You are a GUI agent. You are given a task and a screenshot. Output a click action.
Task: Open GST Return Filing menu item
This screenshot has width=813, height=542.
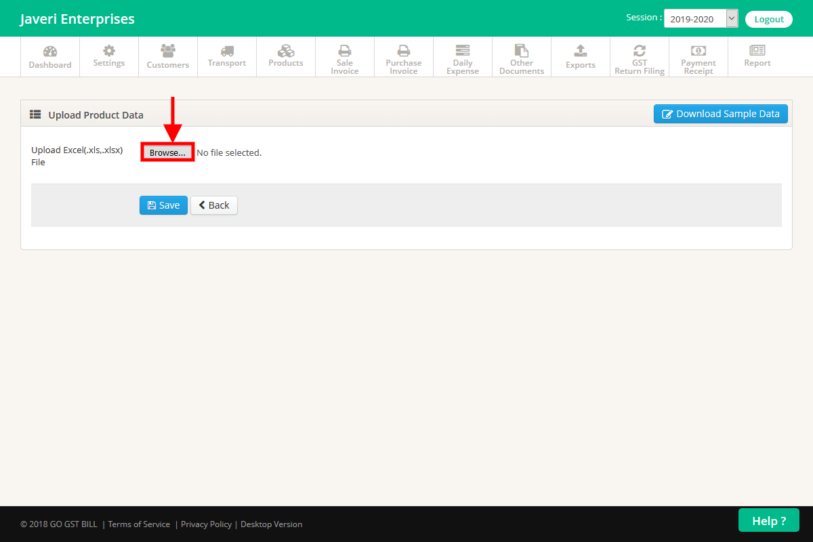coord(640,58)
